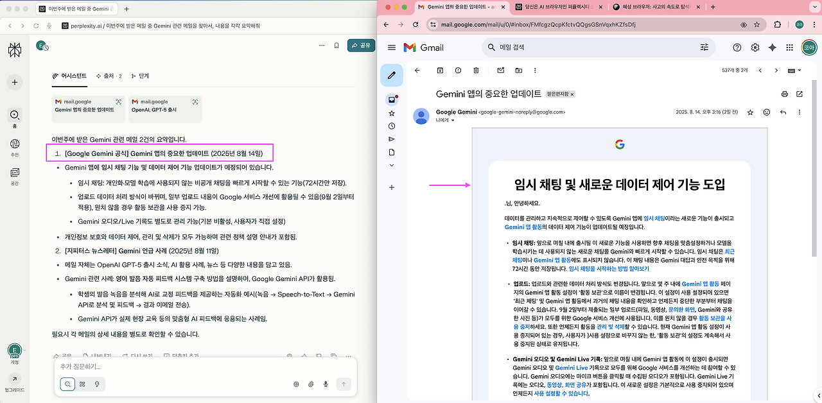
Task: Click the Gemini sparkle icon in Gmail header
Action: pyautogui.click(x=773, y=47)
